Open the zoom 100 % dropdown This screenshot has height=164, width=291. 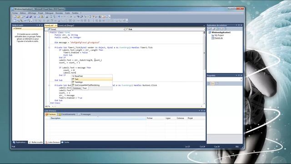point(53,106)
